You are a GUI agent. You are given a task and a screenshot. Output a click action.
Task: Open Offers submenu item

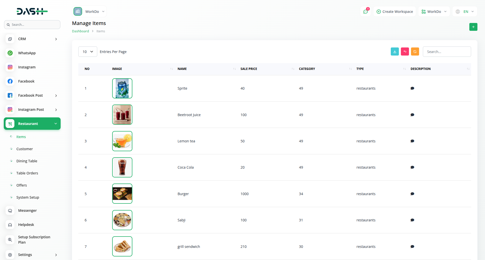pyautogui.click(x=21, y=185)
